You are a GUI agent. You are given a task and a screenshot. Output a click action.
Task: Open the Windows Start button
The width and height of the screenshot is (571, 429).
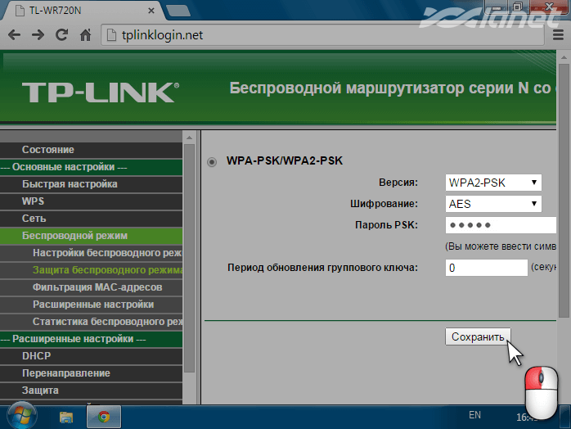click(x=22, y=416)
